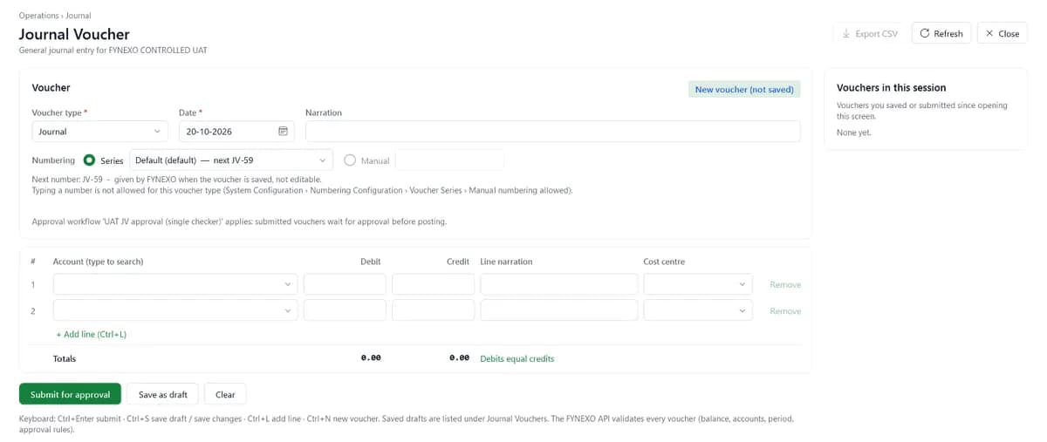Open the numbering series dropdown showing JV-59

click(x=231, y=160)
